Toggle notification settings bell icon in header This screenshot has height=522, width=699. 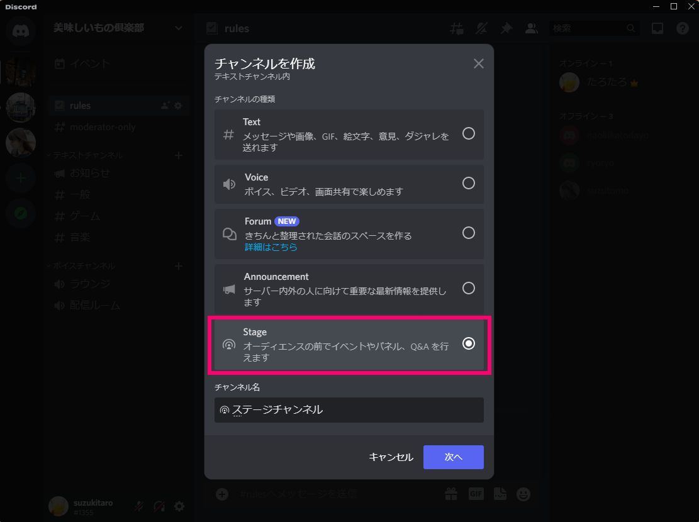click(x=481, y=28)
